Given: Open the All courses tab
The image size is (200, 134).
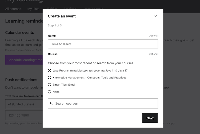Looking at the screenshot, I should (13, 9).
